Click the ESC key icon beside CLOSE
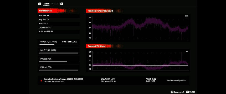Image resolution: width=226 pixels, height=94 pixels. [187, 92]
